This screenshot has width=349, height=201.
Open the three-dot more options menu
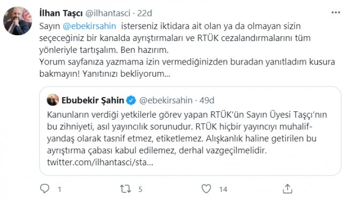336,13
